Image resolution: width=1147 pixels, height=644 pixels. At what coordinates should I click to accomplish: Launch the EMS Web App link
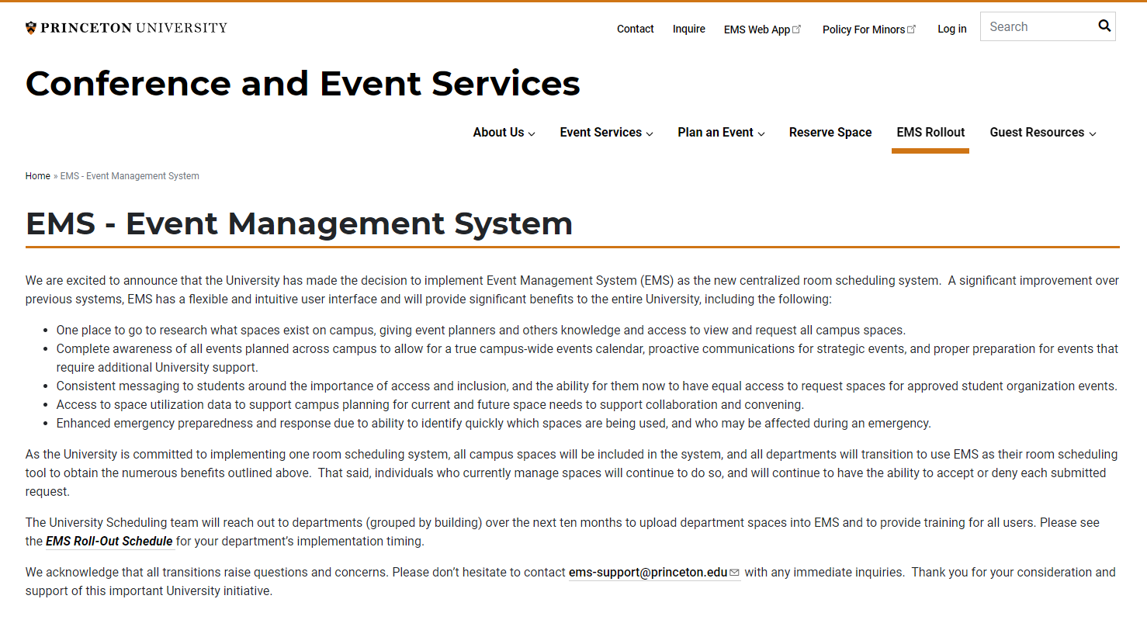click(x=757, y=29)
